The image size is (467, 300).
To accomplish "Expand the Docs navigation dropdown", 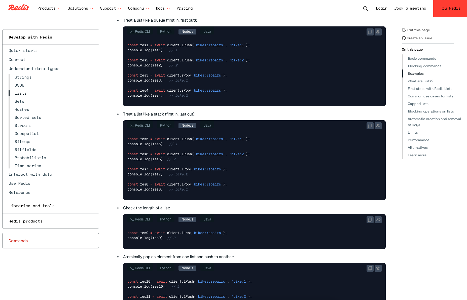I will pyautogui.click(x=163, y=8).
